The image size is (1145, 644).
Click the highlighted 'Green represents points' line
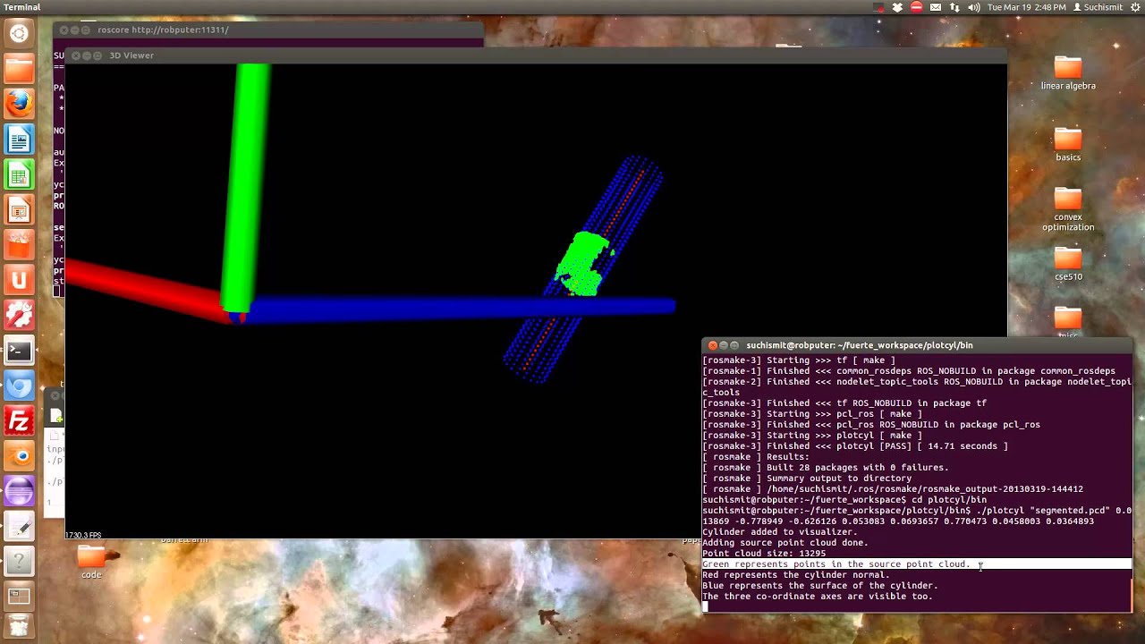click(917, 564)
